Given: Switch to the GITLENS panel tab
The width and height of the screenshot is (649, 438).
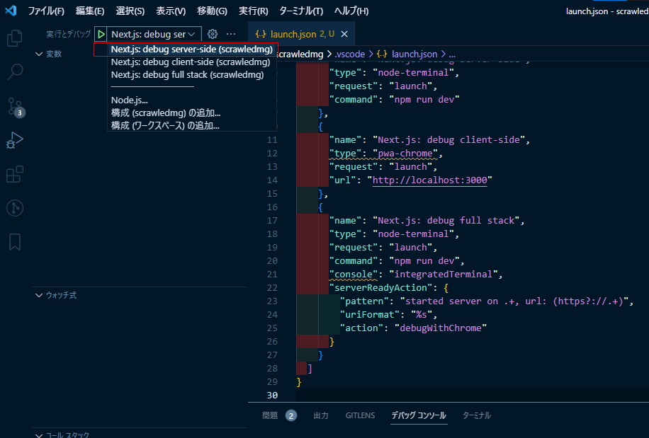Looking at the screenshot, I should (360, 415).
